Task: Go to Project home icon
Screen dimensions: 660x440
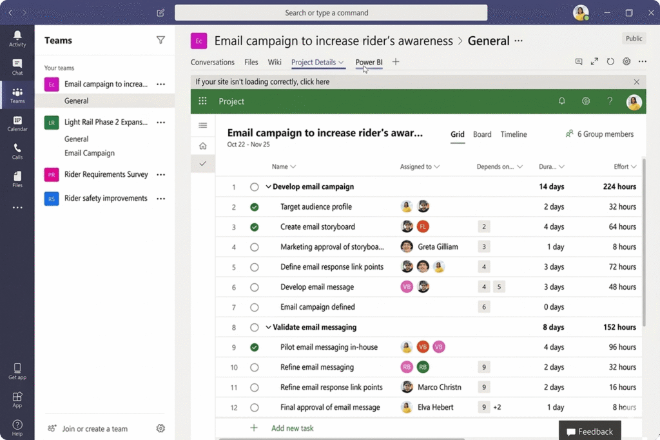Action: [x=202, y=146]
